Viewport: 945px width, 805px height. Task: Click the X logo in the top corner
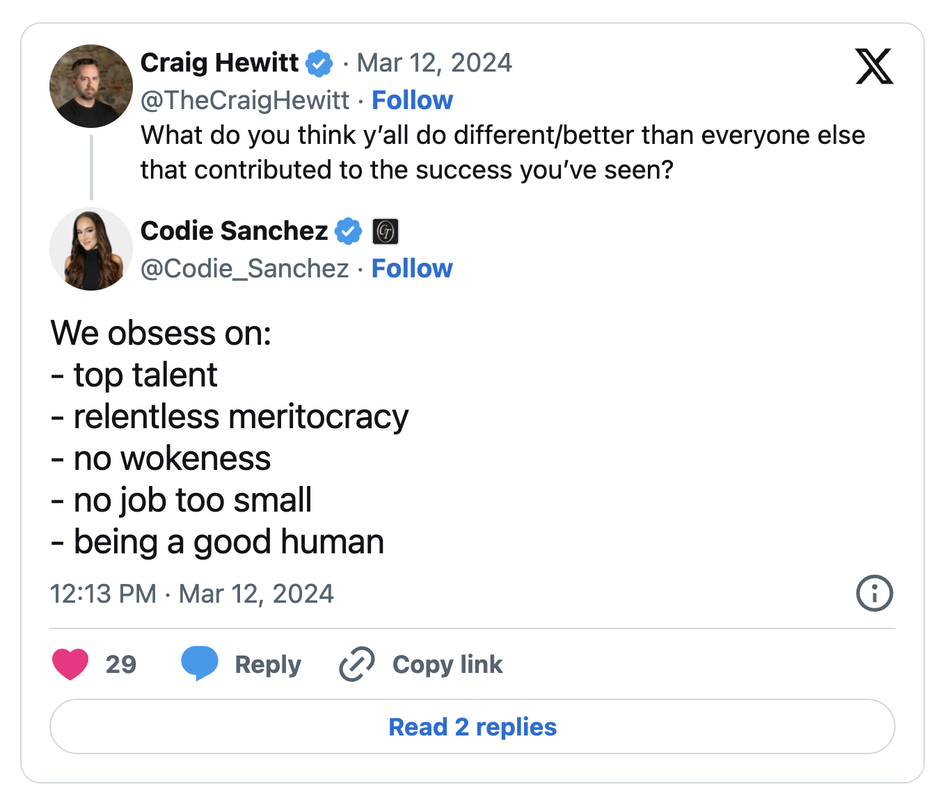[x=874, y=67]
